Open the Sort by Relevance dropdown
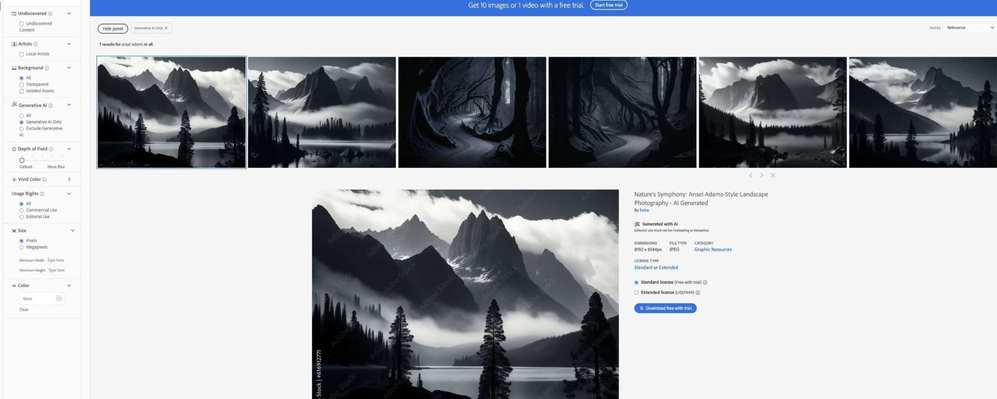The image size is (997, 399). [x=970, y=28]
